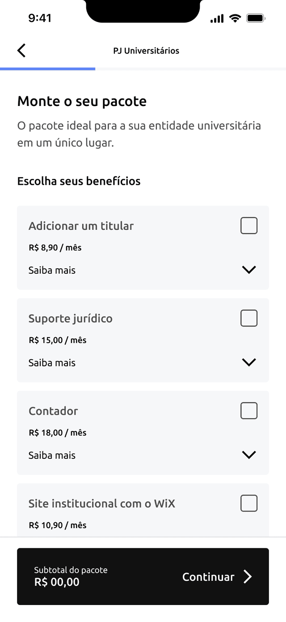Tap the Subtotal do pacote amount
The width and height of the screenshot is (286, 622).
[57, 582]
